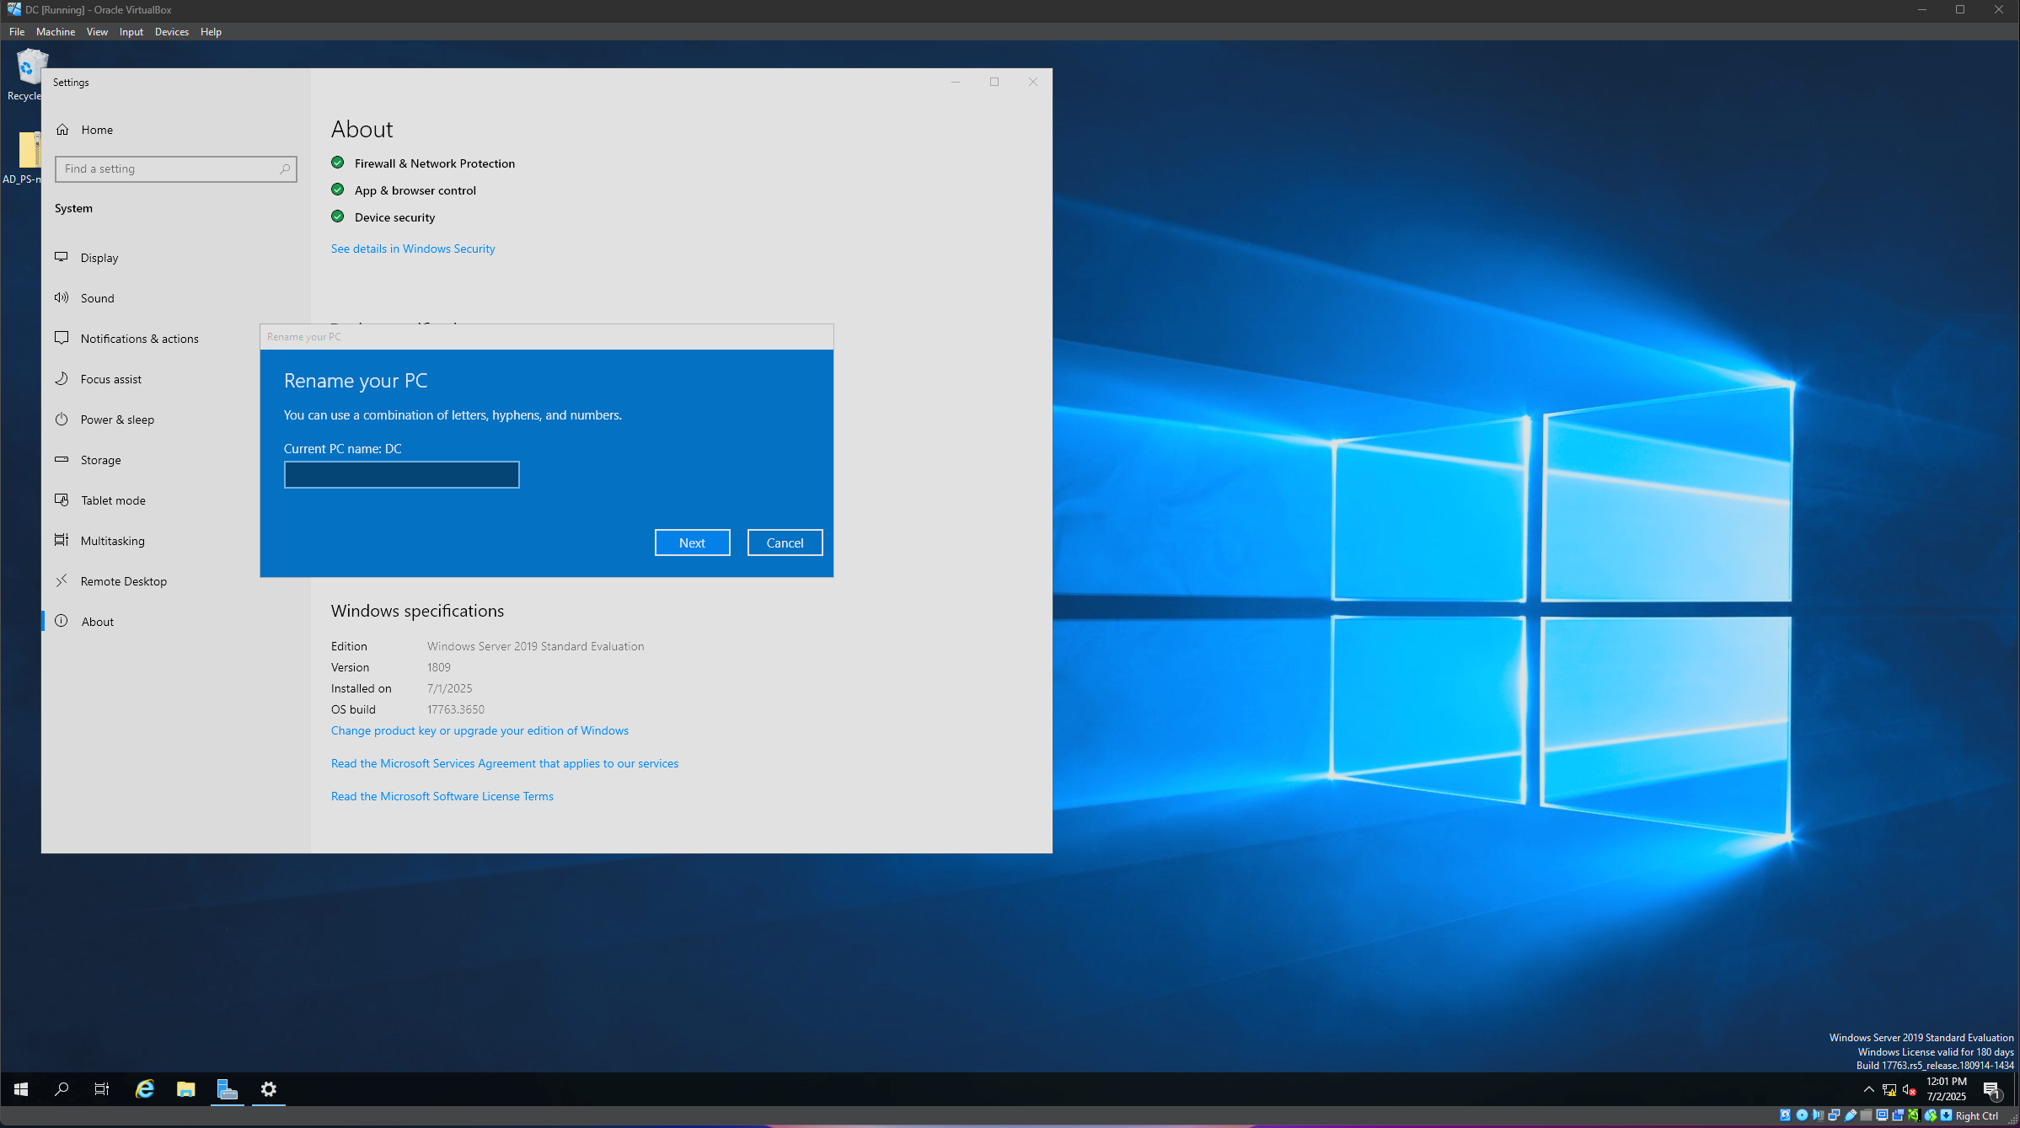Click VirtualBox mouse integration indicator
The image size is (2020, 1128).
1930,1115
